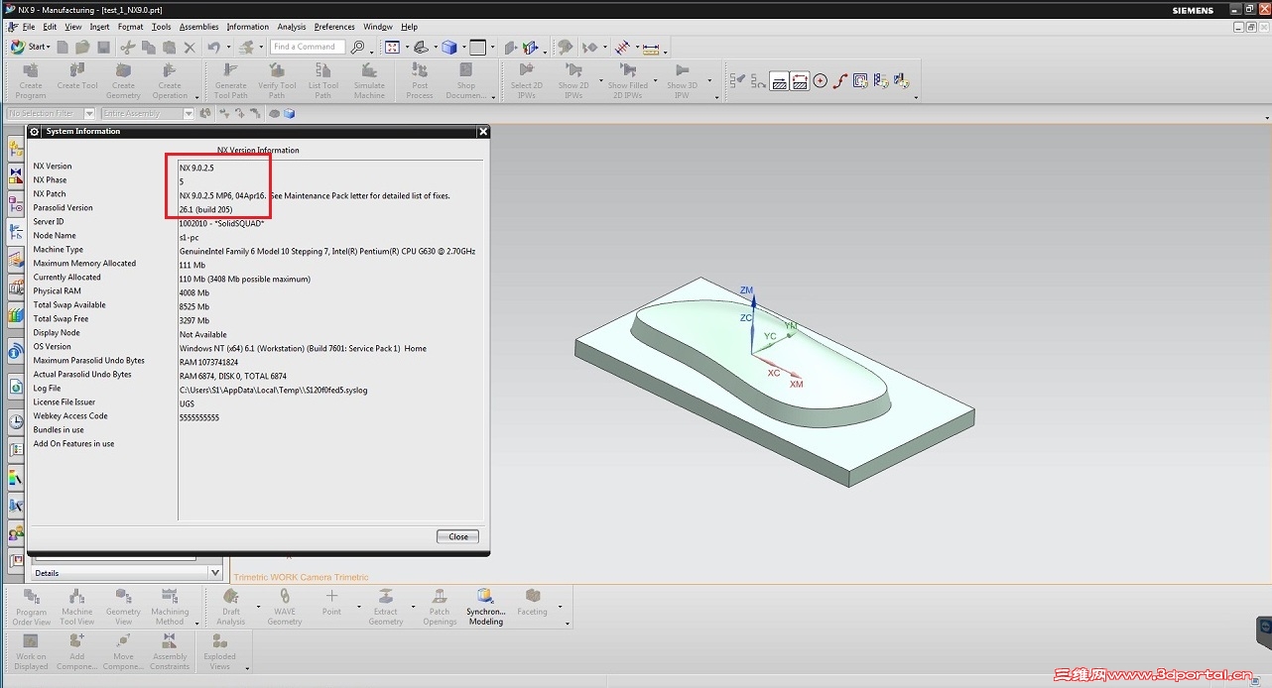Click the Cut scissors icon
Viewport: 1272px width, 688px height.
tap(128, 47)
